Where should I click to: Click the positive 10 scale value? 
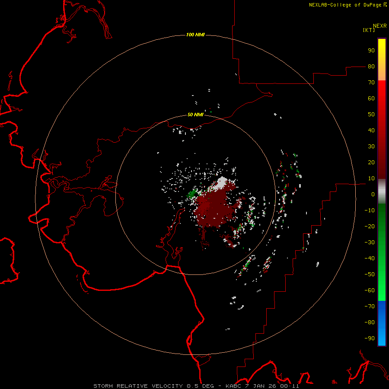371,179
